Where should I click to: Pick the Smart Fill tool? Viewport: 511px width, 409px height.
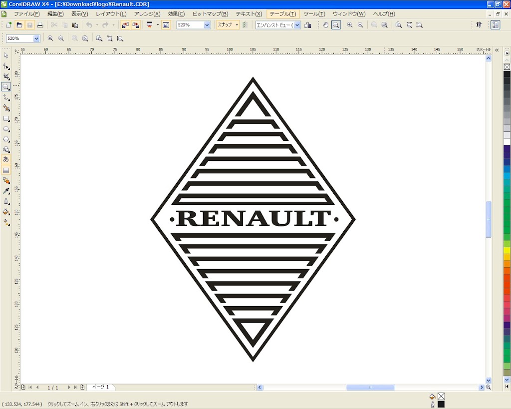tap(6, 108)
